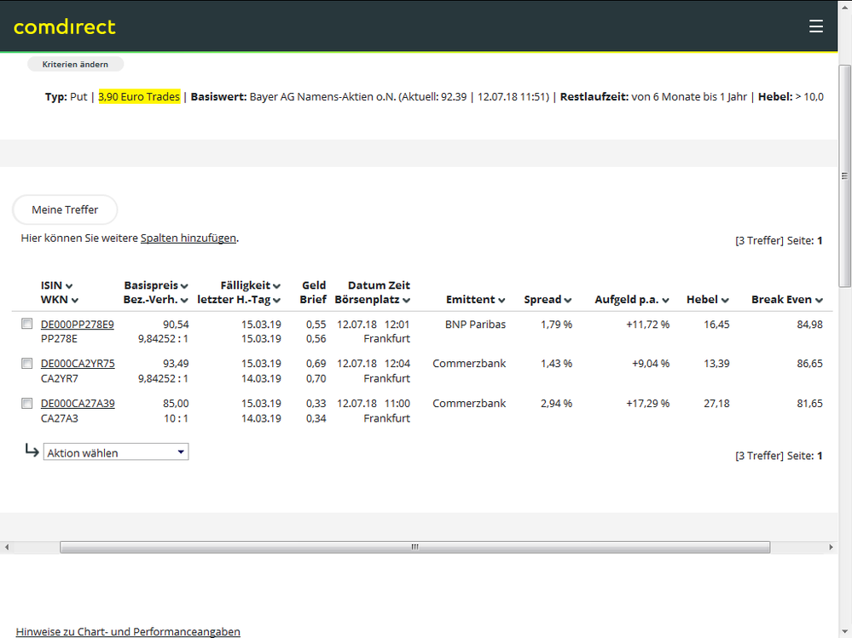Sort by Spread column arrow
The width and height of the screenshot is (852, 638).
tap(567, 300)
